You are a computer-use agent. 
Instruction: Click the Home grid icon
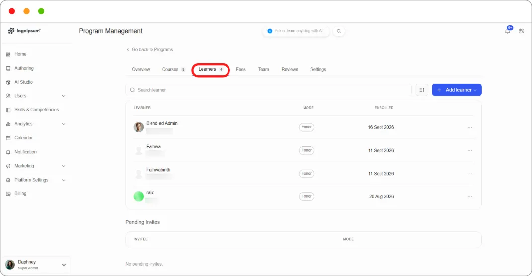point(8,54)
